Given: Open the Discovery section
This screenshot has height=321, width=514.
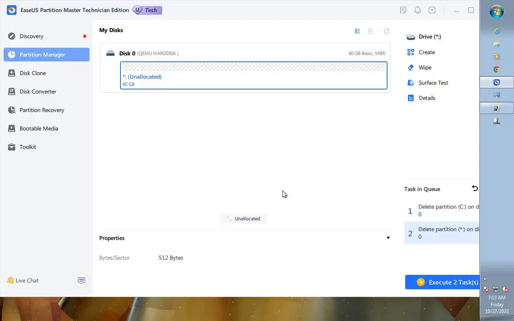Looking at the screenshot, I should click(x=47, y=36).
